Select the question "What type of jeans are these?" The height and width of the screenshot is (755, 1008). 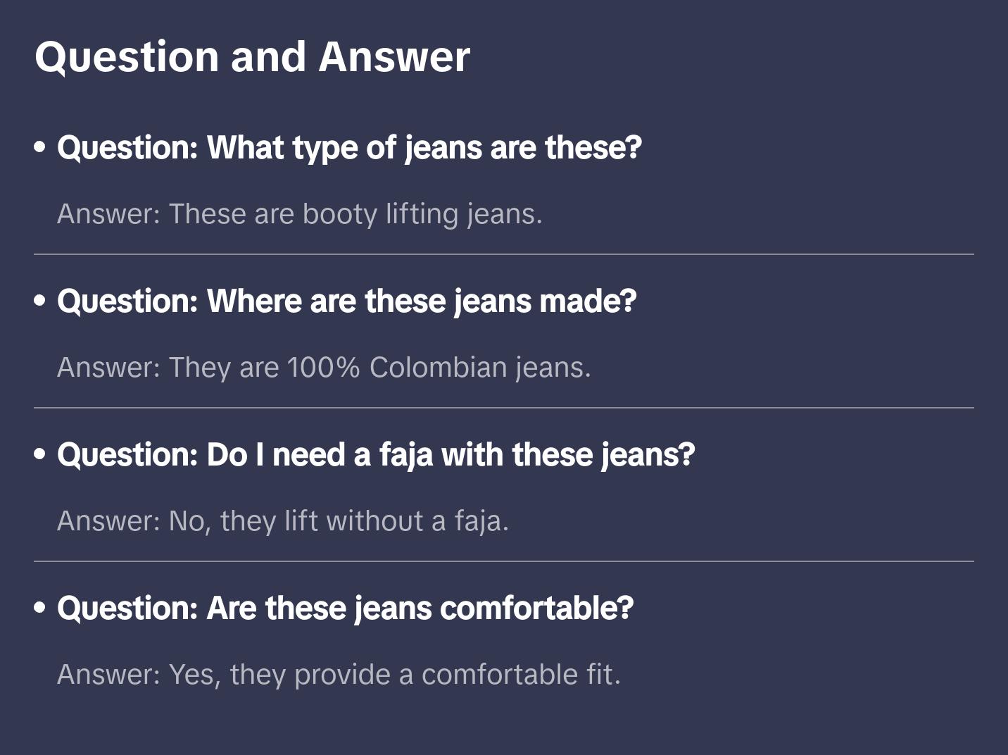coord(349,148)
